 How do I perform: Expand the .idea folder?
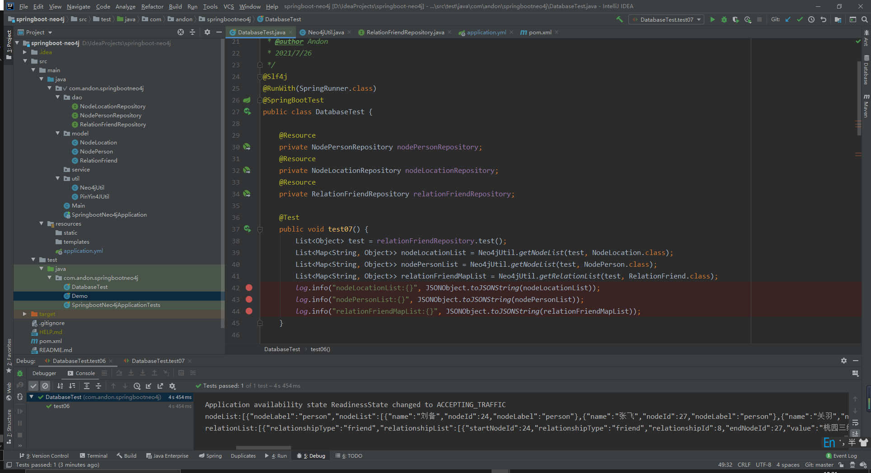25,52
